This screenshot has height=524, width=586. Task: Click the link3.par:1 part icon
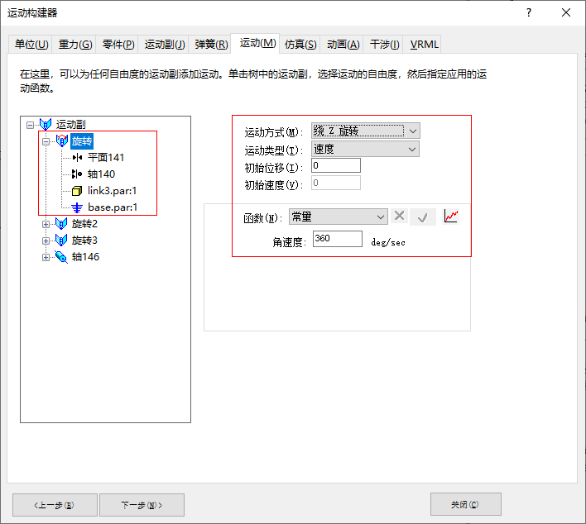(77, 191)
